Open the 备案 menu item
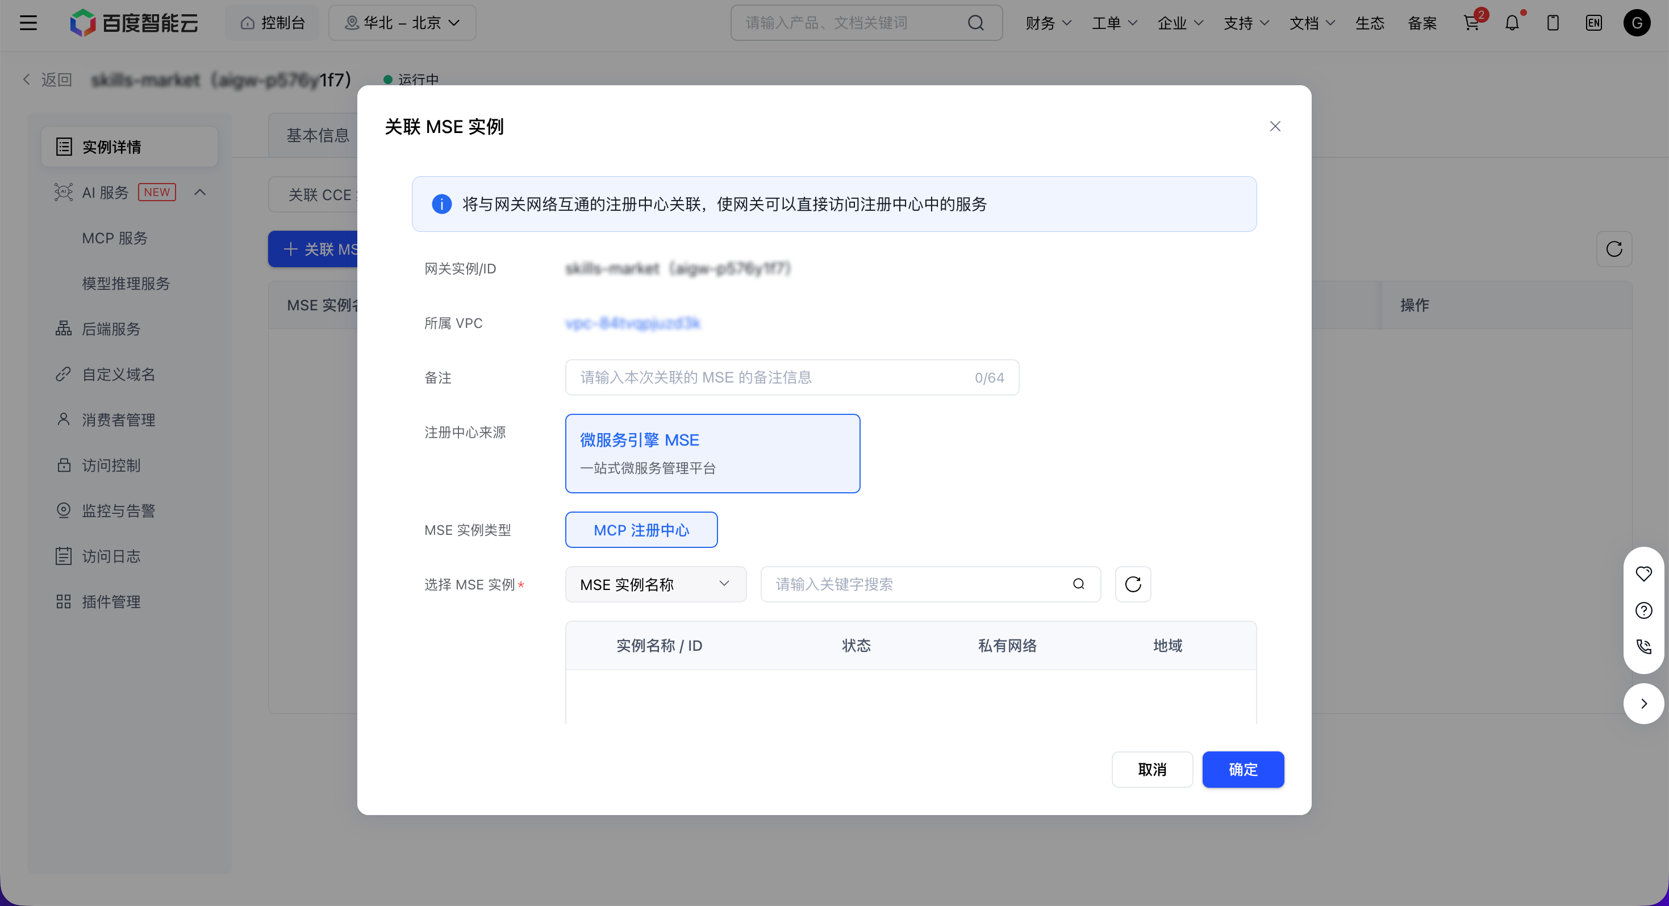This screenshot has height=906, width=1669. (x=1422, y=23)
